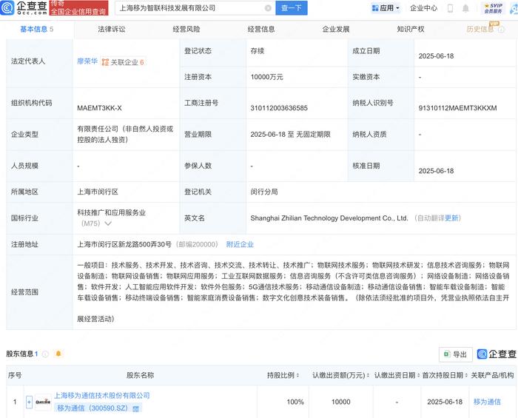Click the 更新 link after English name
Screen dimensions: 518x418
[x=451, y=218]
